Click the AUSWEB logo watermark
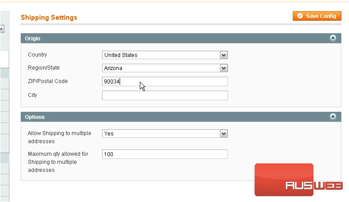The image size is (349, 202). click(299, 180)
